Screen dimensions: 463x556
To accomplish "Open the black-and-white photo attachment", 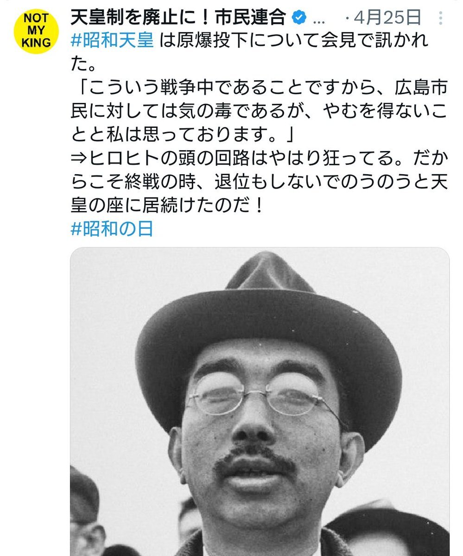I will click(260, 402).
